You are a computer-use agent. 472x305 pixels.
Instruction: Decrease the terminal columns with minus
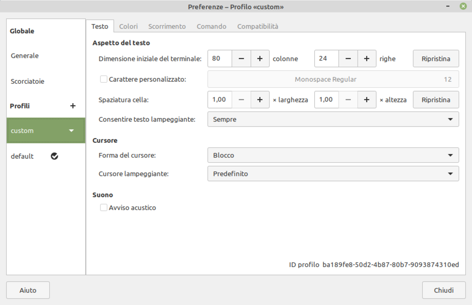tap(241, 59)
